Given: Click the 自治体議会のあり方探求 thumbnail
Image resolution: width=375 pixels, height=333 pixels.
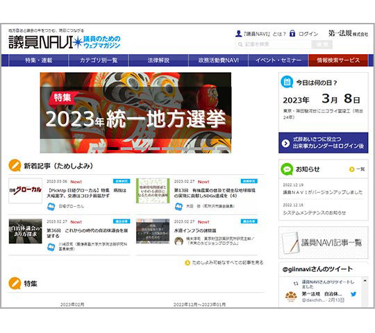Looking at the screenshot, I should (x=26, y=231).
